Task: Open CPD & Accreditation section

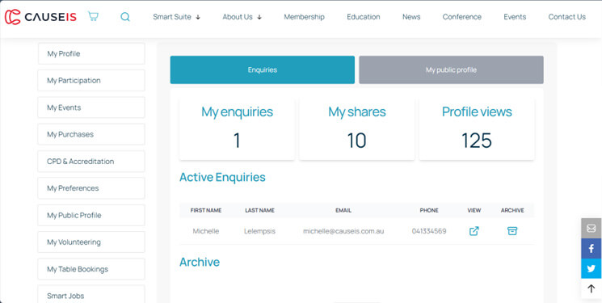Action: click(91, 162)
